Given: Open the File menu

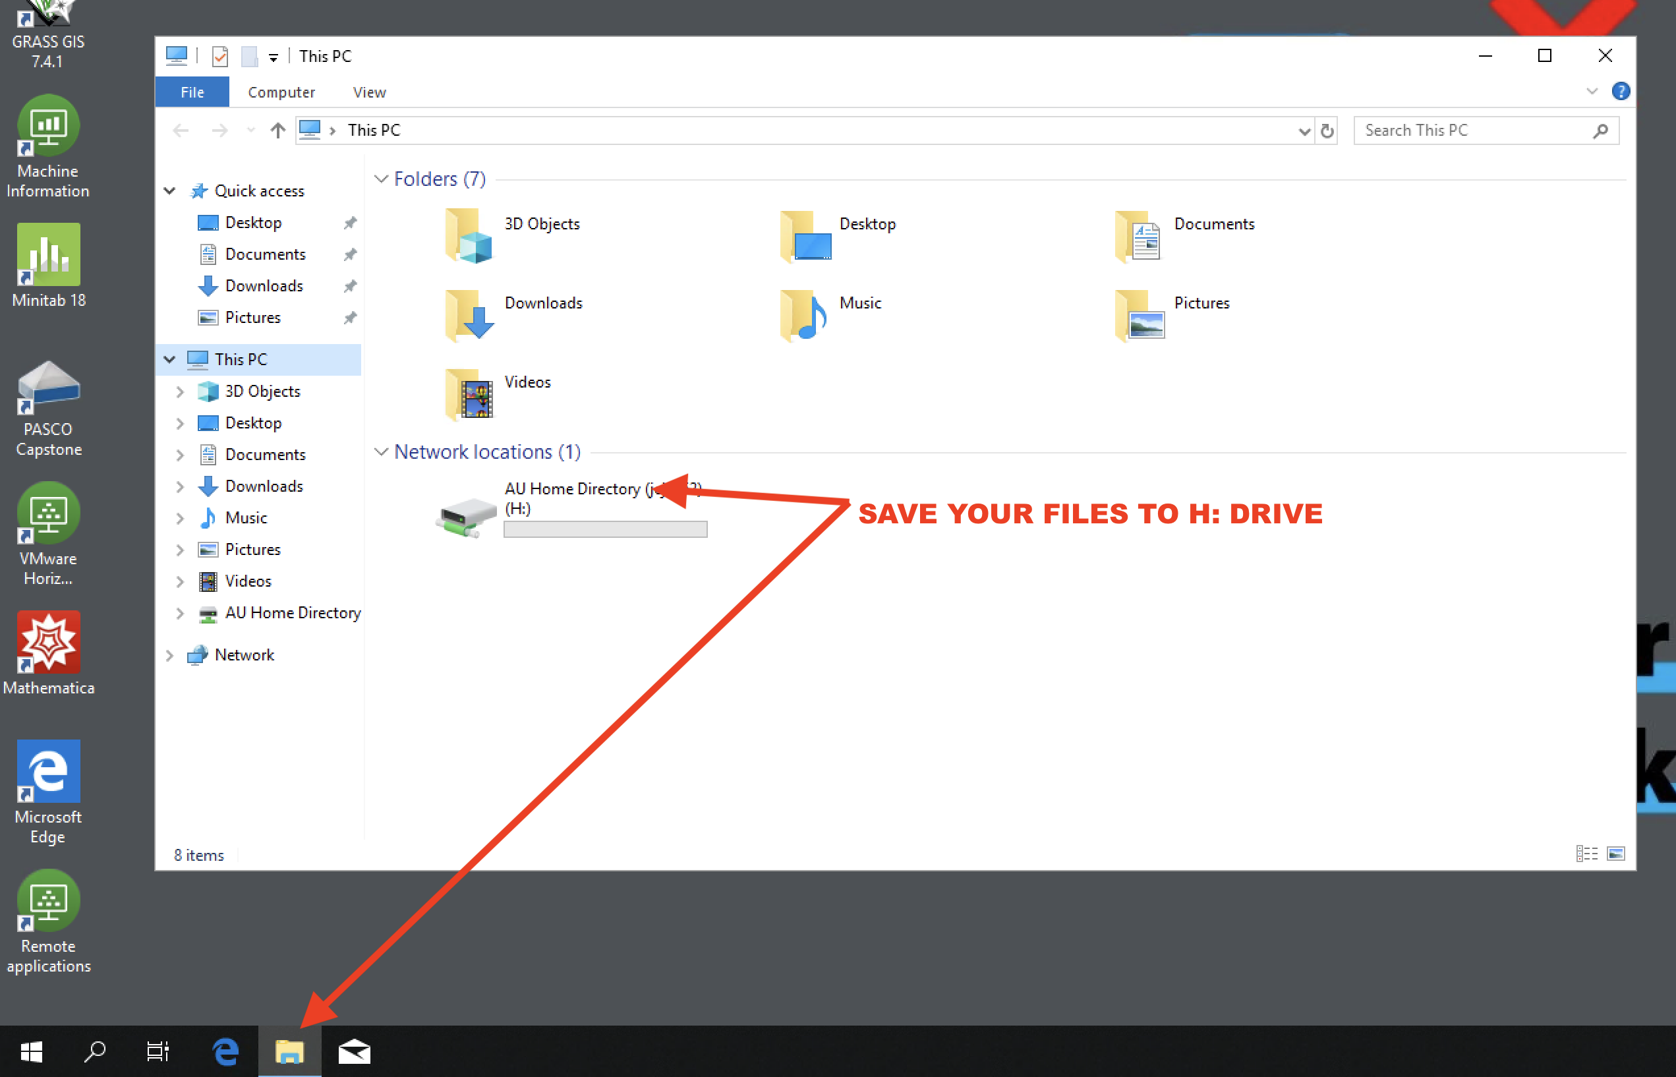Looking at the screenshot, I should (192, 92).
